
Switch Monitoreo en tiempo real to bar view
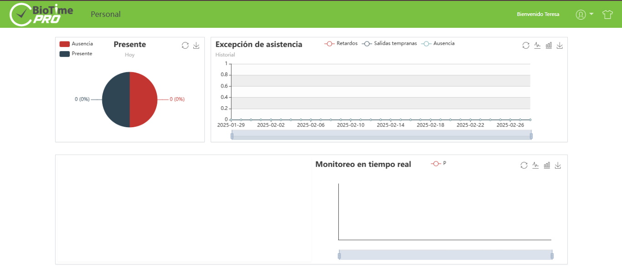pos(547,165)
